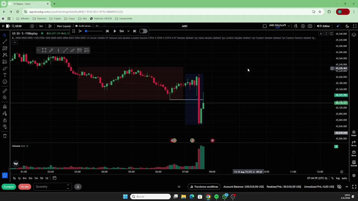Open the News panel on right sidebar
The height and width of the screenshot is (201, 358).
(x=354, y=153)
